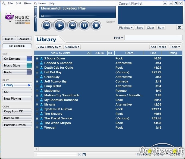Select Library in the Play sidebar
The image size is (185, 159).
tap(17, 85)
